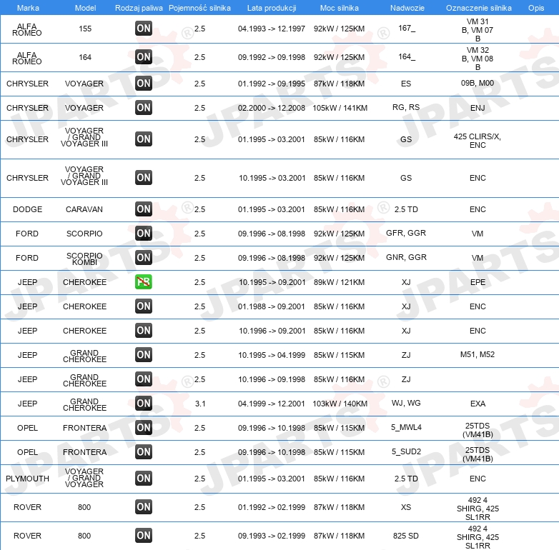
Task: Click ON fuel icon in Dodge Caravan row
Action: point(144,209)
